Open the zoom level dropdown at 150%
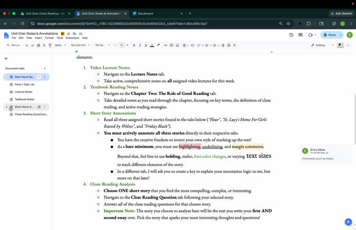 60,45
